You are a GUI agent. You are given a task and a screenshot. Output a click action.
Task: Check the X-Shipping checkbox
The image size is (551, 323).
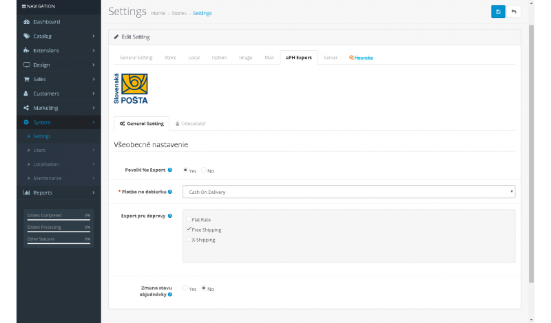tap(189, 240)
